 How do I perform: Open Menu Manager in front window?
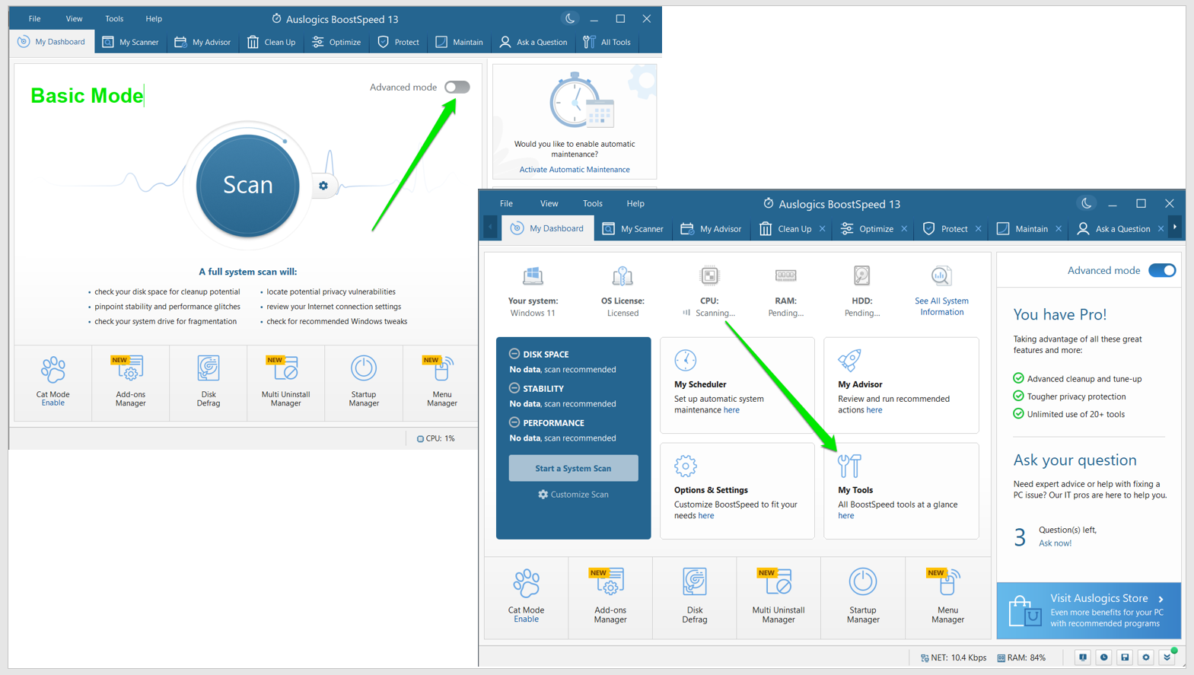click(x=947, y=597)
